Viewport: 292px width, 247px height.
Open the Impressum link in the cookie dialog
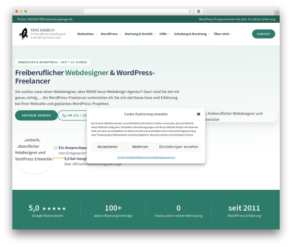pyautogui.click(x=169, y=158)
